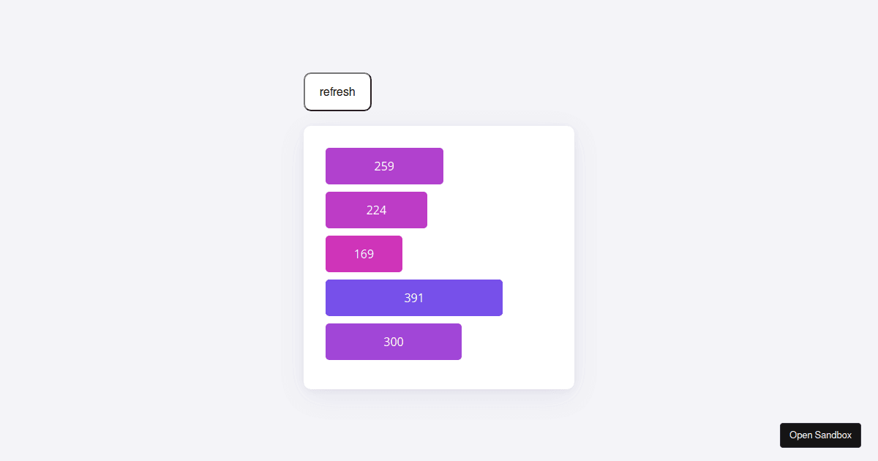Select the bottom bar showing 300
Viewport: 878px width, 461px height.
(x=393, y=342)
